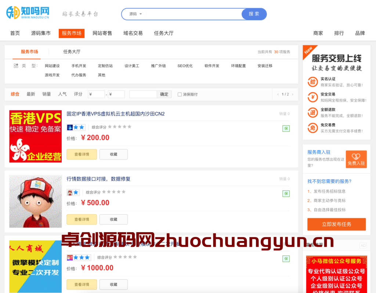Enable the 消保赔付 checkbox
This screenshot has width=376, height=293.
[179, 94]
